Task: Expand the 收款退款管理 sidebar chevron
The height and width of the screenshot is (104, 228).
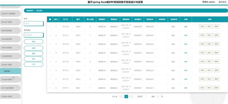Action: coord(18,39)
